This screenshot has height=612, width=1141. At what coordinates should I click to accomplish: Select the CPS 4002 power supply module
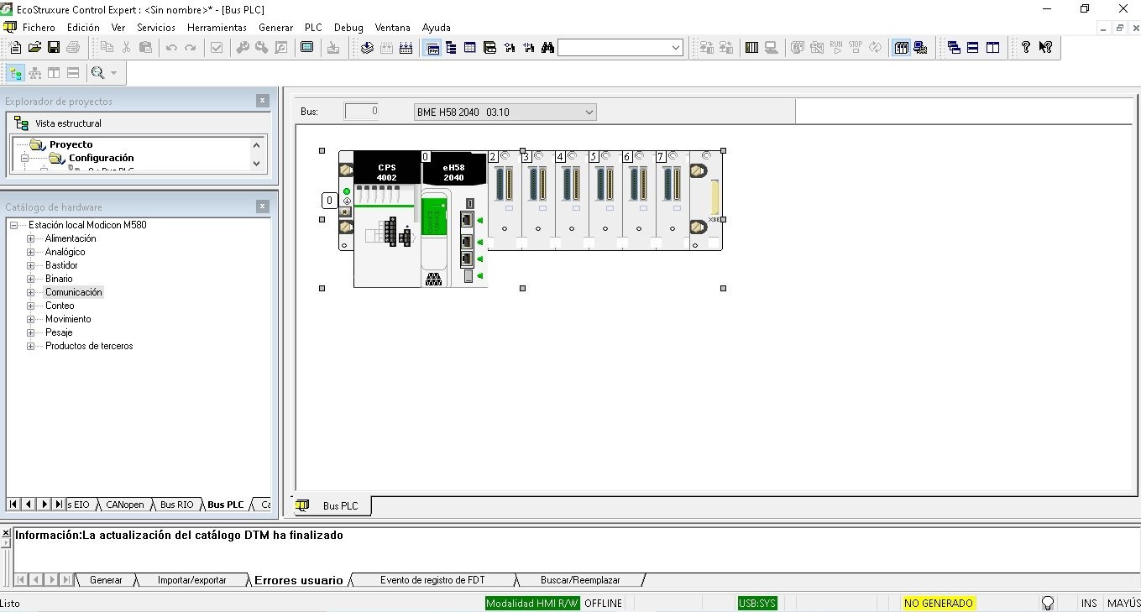pos(386,219)
